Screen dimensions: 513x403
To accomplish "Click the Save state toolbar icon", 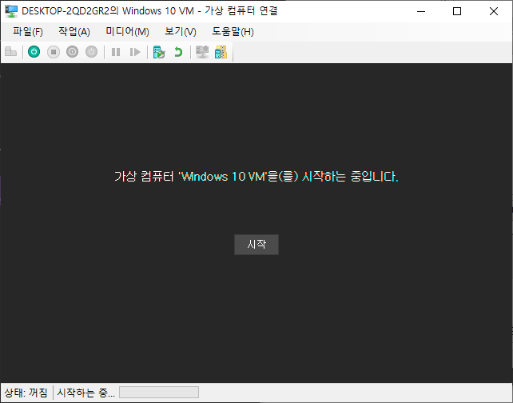I will pos(91,52).
